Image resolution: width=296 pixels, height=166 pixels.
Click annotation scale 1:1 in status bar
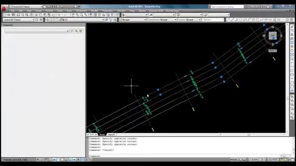(x=253, y=160)
